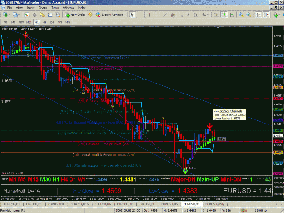Open the Charts menu
The width and height of the screenshot is (284, 213).
click(x=43, y=8)
